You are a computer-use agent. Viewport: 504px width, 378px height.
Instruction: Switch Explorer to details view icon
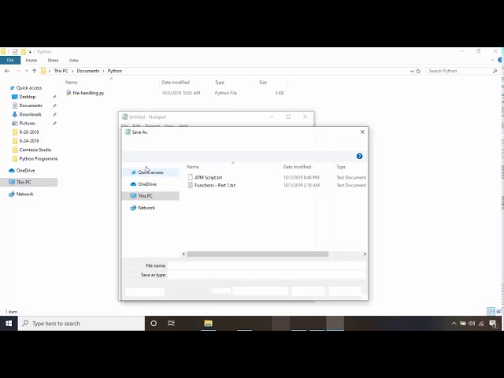pyautogui.click(x=491, y=311)
